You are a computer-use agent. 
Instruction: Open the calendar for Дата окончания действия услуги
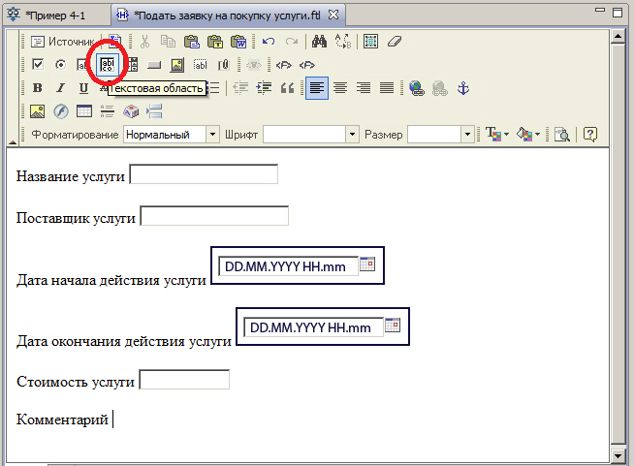(x=393, y=325)
